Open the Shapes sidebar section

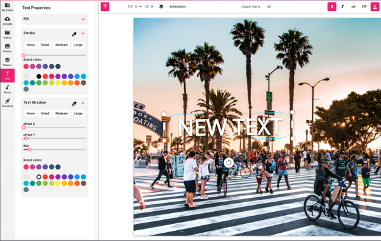click(x=7, y=62)
